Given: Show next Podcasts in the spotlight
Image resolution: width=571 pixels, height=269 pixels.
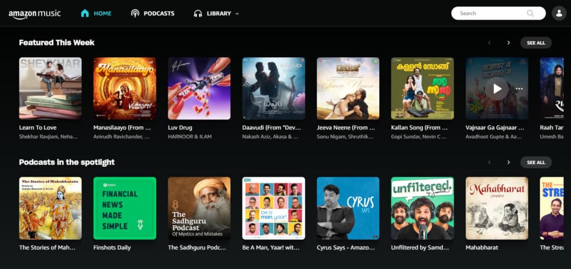Looking at the screenshot, I should 509,162.
